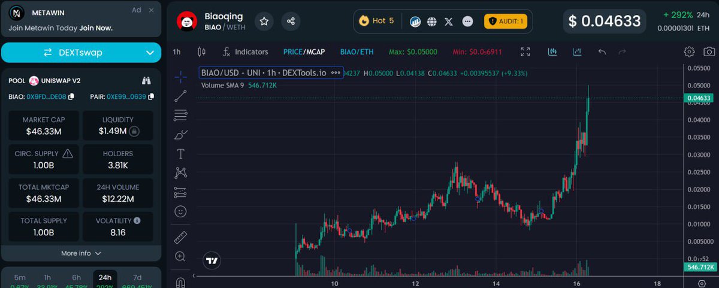The image size is (719, 288).
Task: Open the BIAO address link 0X9FD...DE08
Action: tap(47, 96)
